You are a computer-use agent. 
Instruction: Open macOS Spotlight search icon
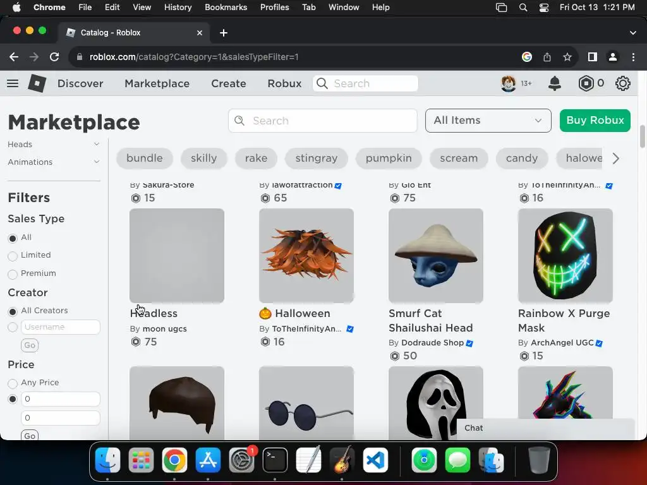click(523, 8)
